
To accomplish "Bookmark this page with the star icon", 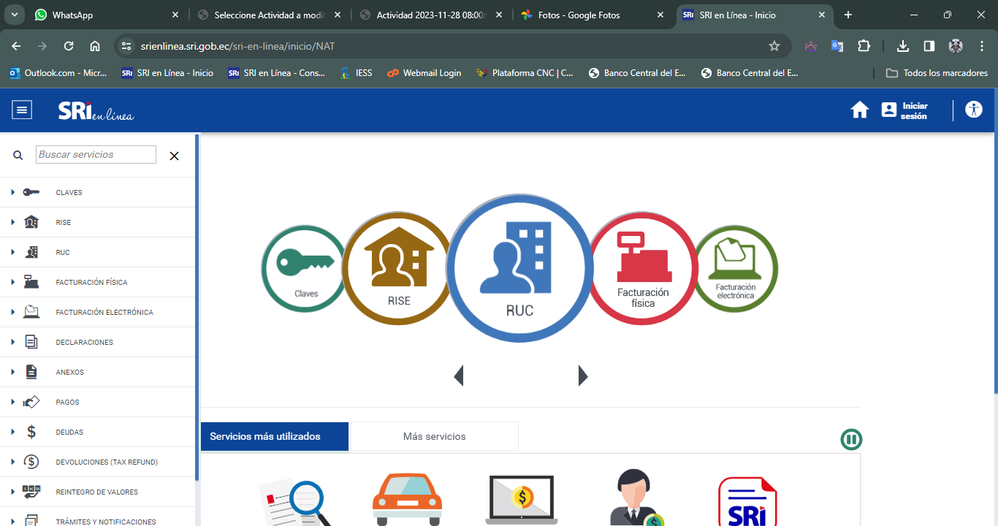I will 774,46.
